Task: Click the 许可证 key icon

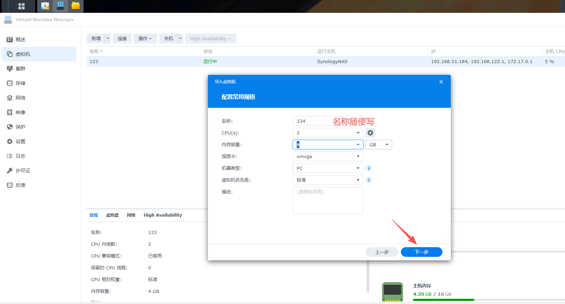Action: 10,171
